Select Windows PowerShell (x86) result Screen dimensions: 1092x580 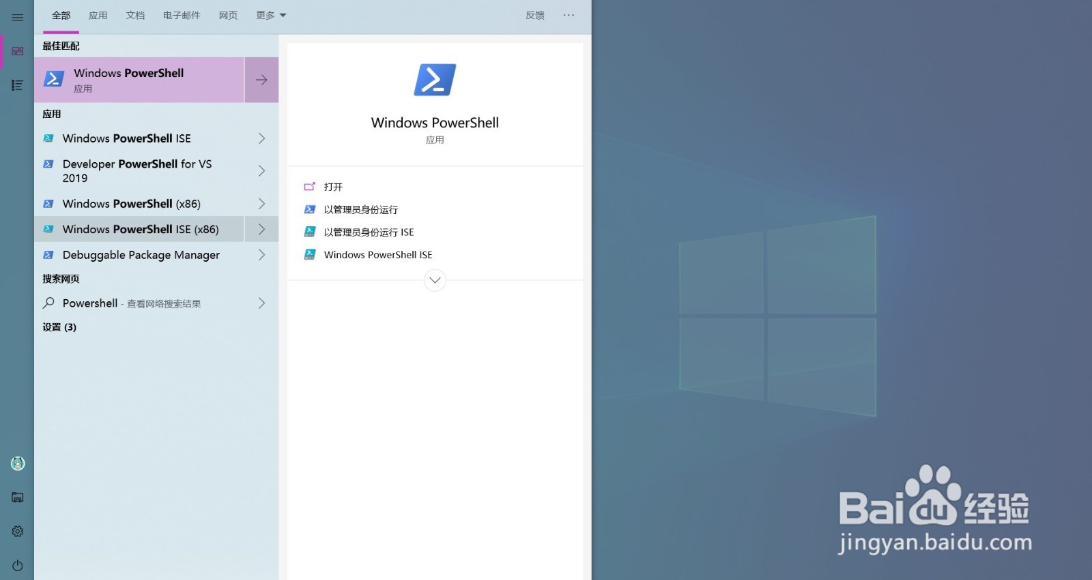click(x=139, y=204)
